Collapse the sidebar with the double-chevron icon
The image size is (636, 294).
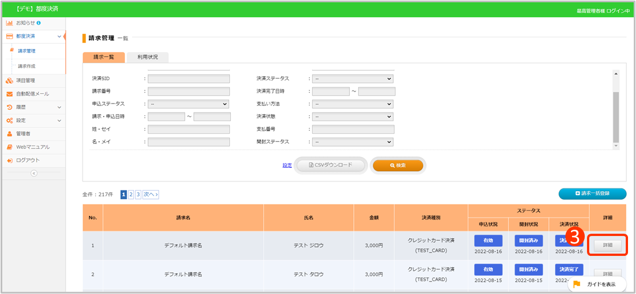tap(34, 173)
